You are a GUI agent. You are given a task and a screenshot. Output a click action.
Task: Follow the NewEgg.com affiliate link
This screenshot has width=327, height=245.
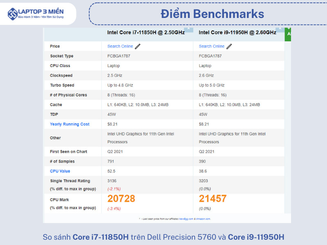[x=186, y=219]
